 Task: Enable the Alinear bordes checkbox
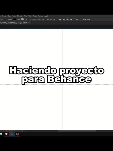pos(82,19)
